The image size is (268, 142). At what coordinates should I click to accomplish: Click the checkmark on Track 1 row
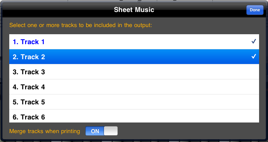click(x=254, y=42)
